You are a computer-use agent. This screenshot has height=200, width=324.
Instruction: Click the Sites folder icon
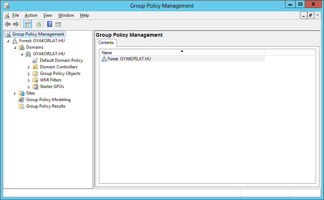point(21,93)
